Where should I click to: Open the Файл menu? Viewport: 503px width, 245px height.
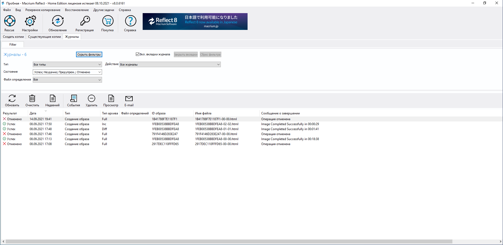[7, 10]
